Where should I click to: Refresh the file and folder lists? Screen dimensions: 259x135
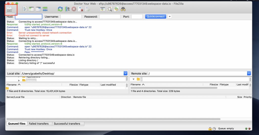60,9
